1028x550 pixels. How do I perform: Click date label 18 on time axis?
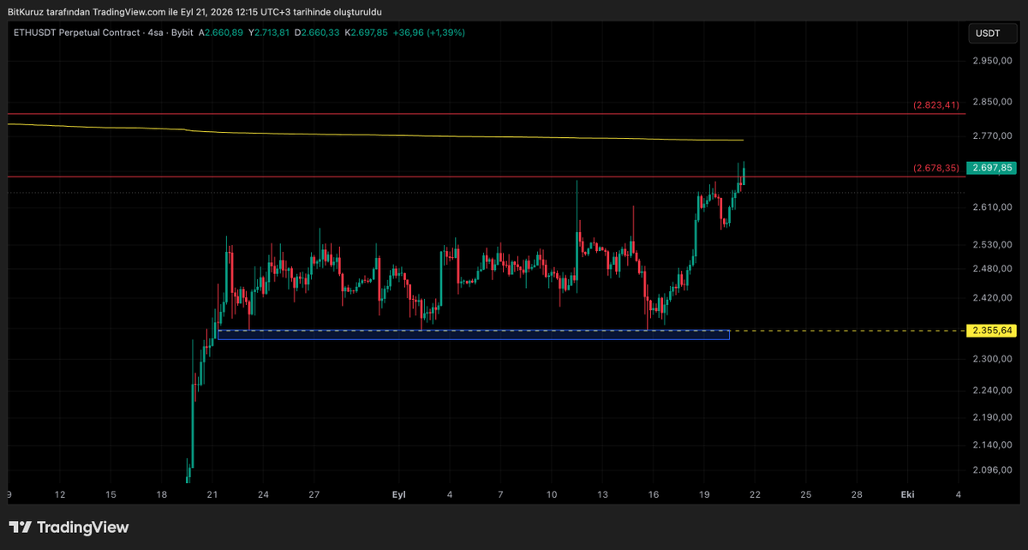pos(162,495)
